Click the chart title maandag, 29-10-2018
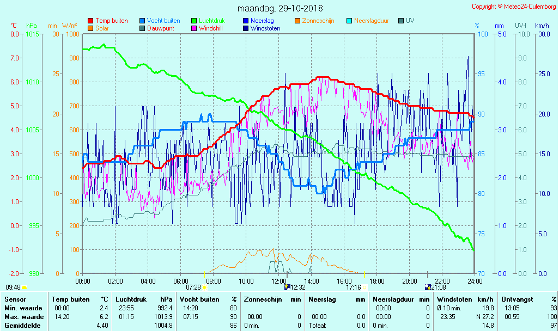The image size is (559, 331). [x=280, y=8]
